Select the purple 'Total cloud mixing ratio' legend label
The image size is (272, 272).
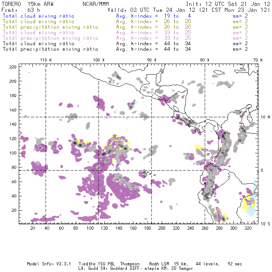point(39,33)
